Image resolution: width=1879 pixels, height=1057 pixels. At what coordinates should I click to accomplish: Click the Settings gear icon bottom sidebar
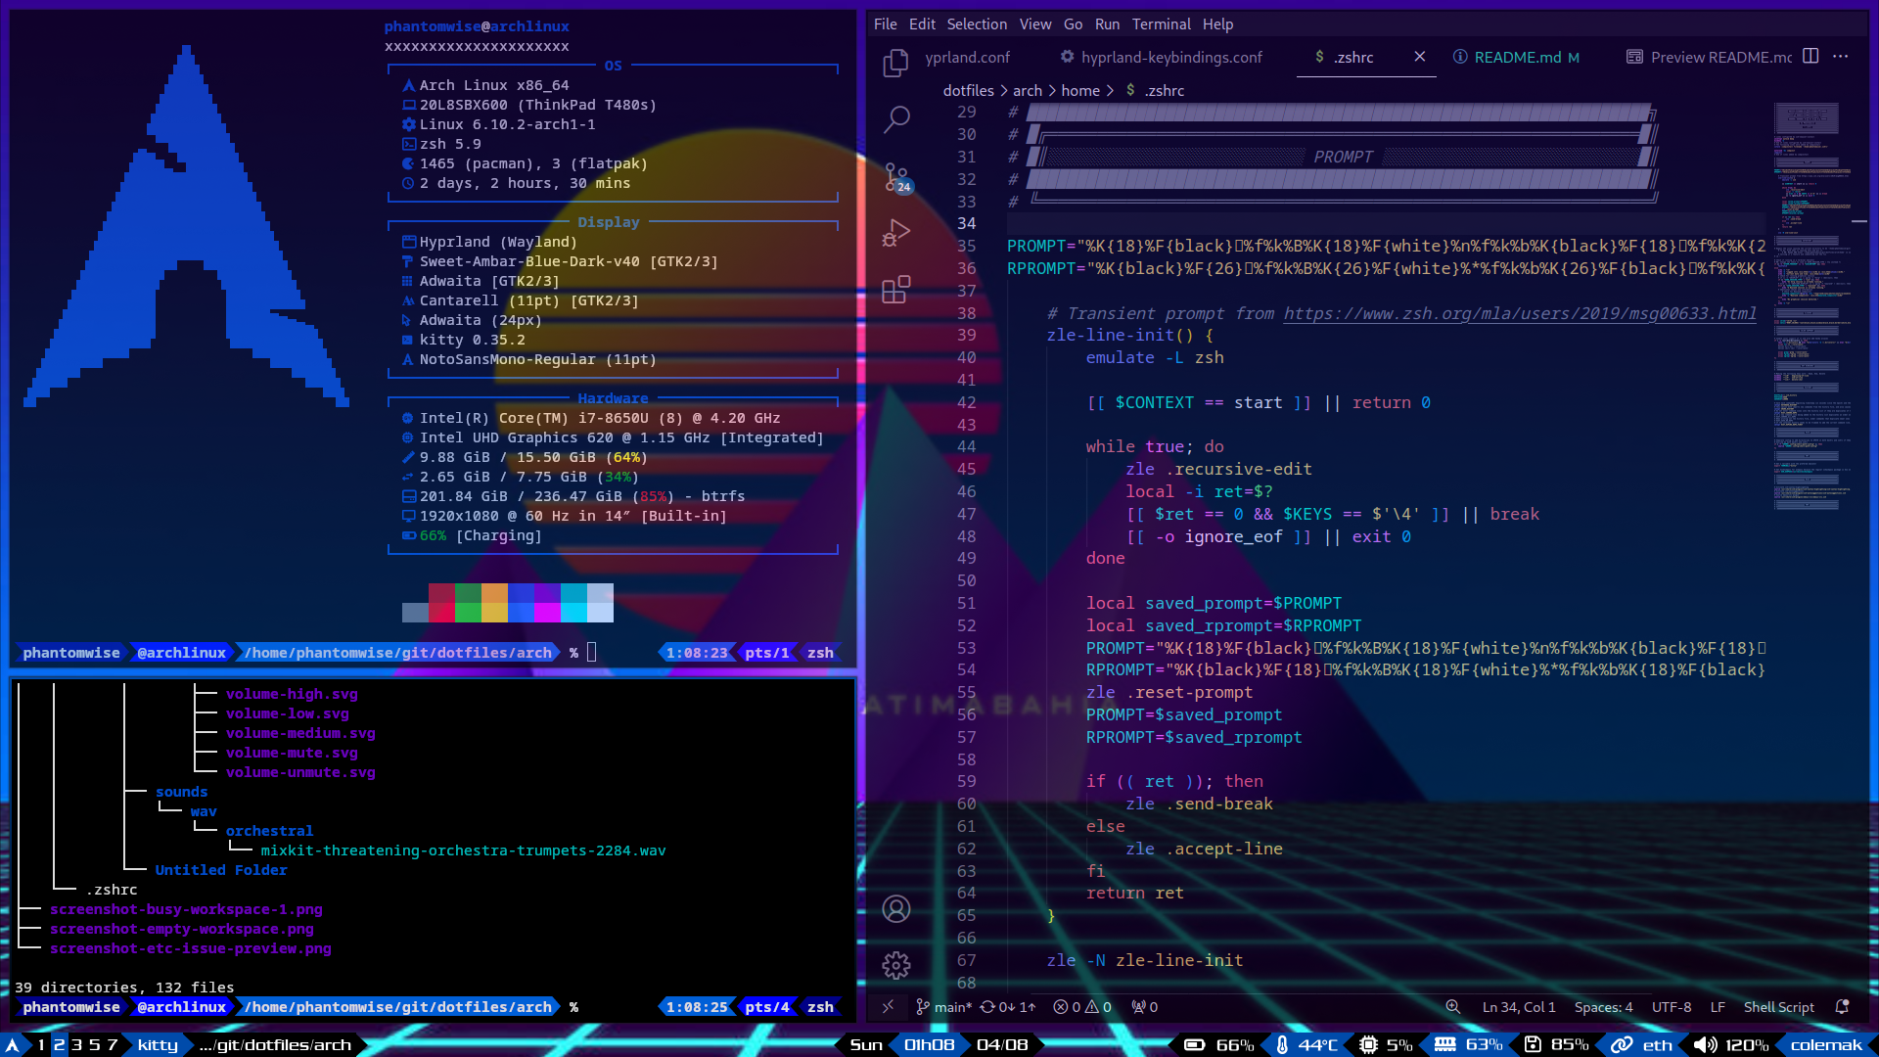895,965
